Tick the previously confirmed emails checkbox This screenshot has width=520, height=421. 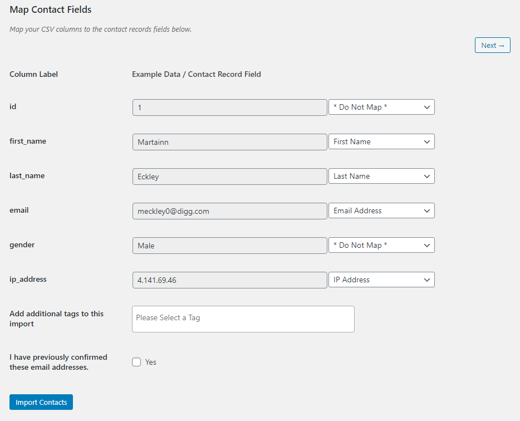pyautogui.click(x=136, y=362)
